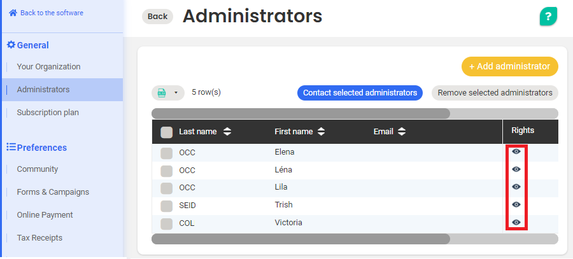The image size is (573, 259).
Task: Sort by First name column
Action: pos(321,132)
